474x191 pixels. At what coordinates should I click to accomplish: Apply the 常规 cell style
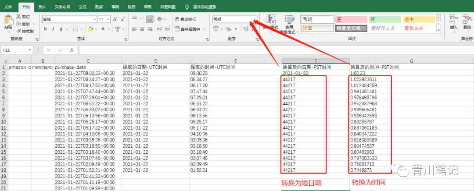click(x=317, y=19)
